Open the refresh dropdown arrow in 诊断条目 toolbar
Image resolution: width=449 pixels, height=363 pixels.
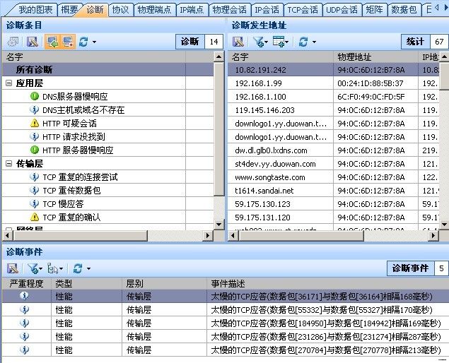pyautogui.click(x=94, y=42)
